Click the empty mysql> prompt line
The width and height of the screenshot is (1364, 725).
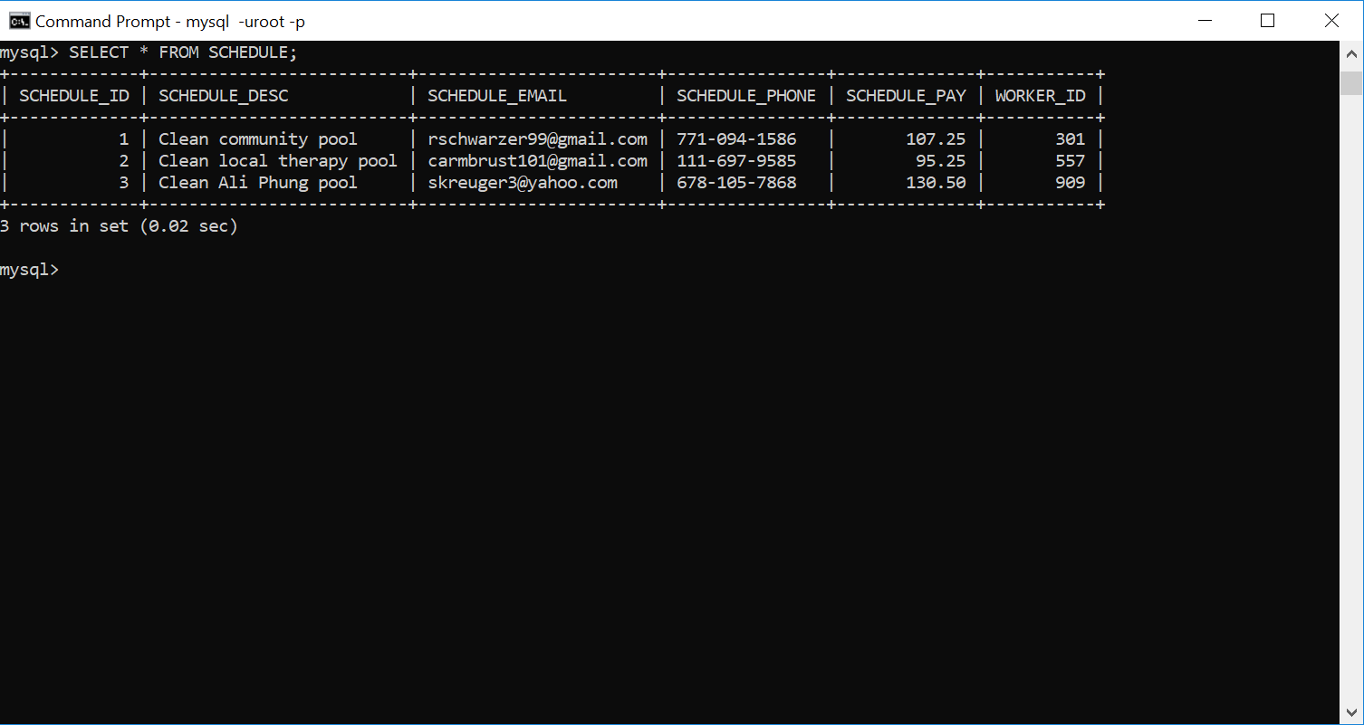29,269
